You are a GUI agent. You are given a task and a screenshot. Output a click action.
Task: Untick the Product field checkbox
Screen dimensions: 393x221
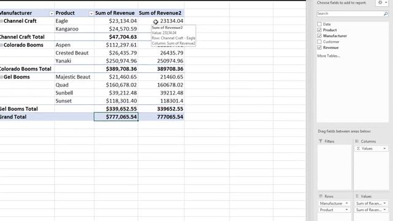[x=319, y=30]
